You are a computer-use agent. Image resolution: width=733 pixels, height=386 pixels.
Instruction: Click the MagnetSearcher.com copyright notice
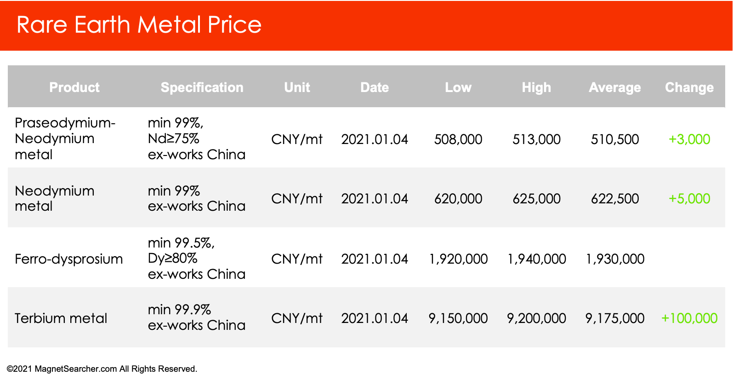pos(102,369)
